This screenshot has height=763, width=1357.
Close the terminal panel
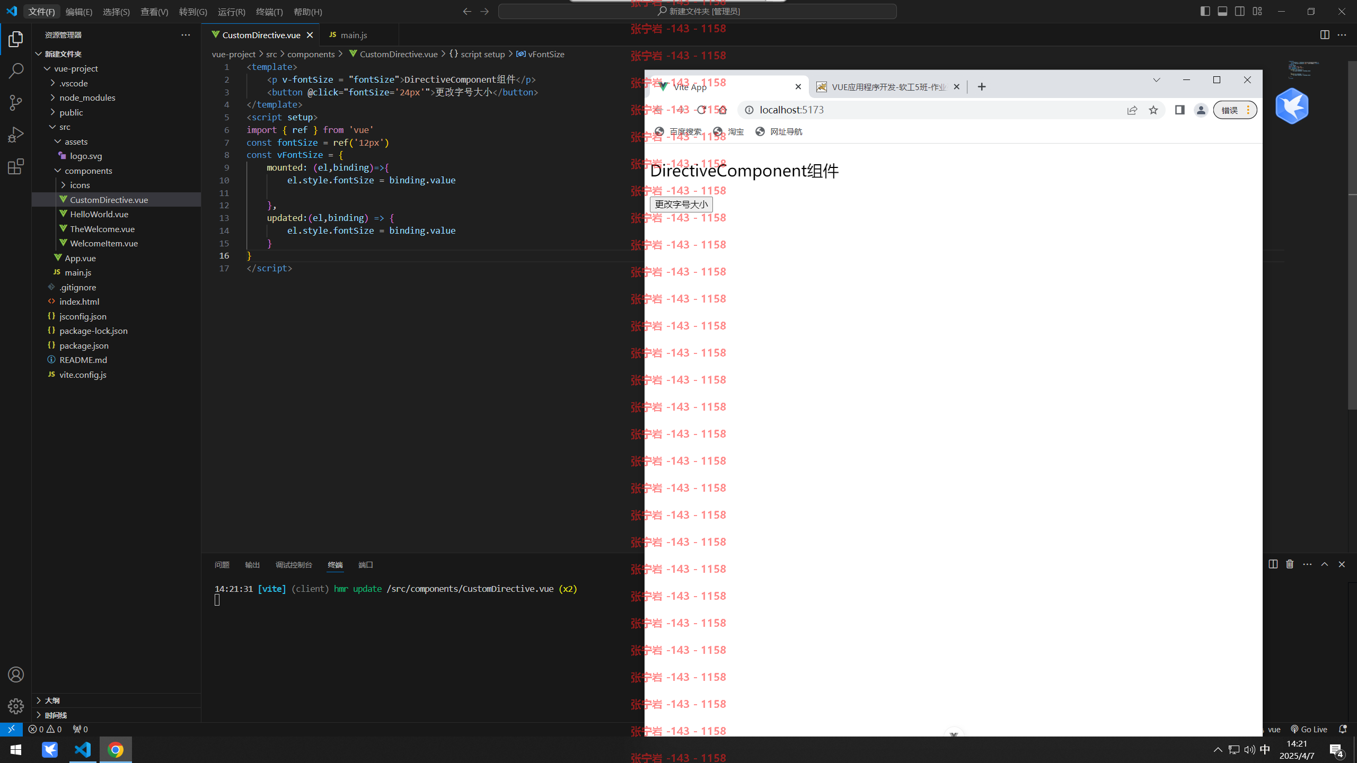pos(1342,564)
